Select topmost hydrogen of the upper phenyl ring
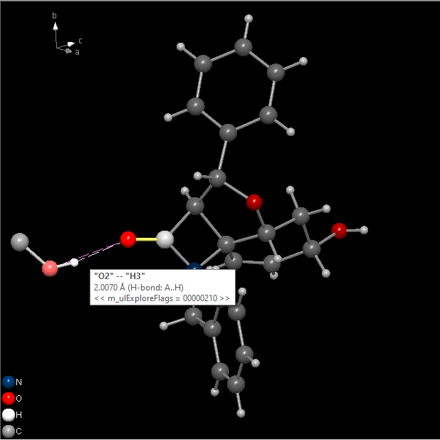 click(248, 19)
